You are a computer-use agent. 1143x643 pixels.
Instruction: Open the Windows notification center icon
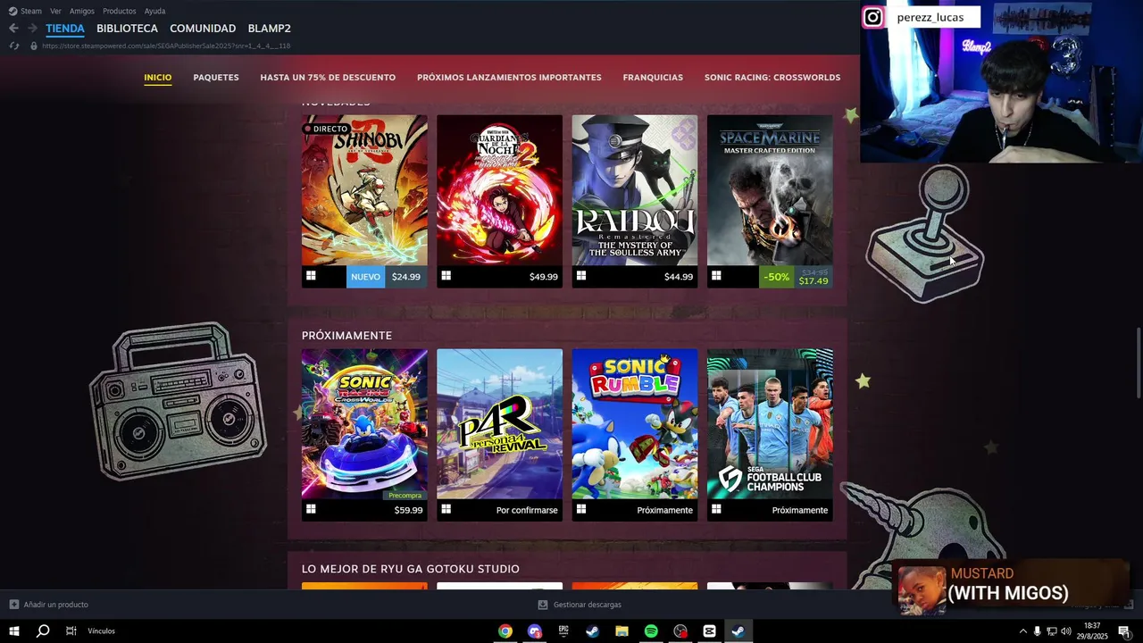1124,631
